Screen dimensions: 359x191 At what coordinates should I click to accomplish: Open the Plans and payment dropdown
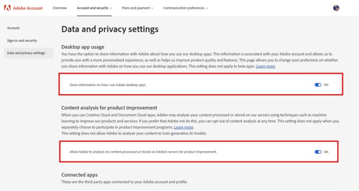137,8
